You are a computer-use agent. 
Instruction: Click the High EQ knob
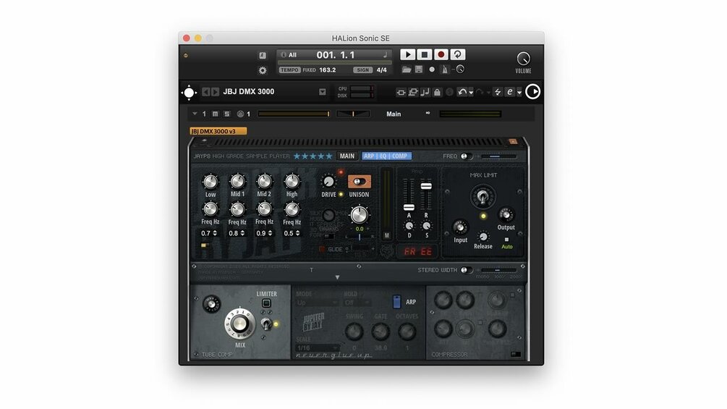[x=292, y=182]
